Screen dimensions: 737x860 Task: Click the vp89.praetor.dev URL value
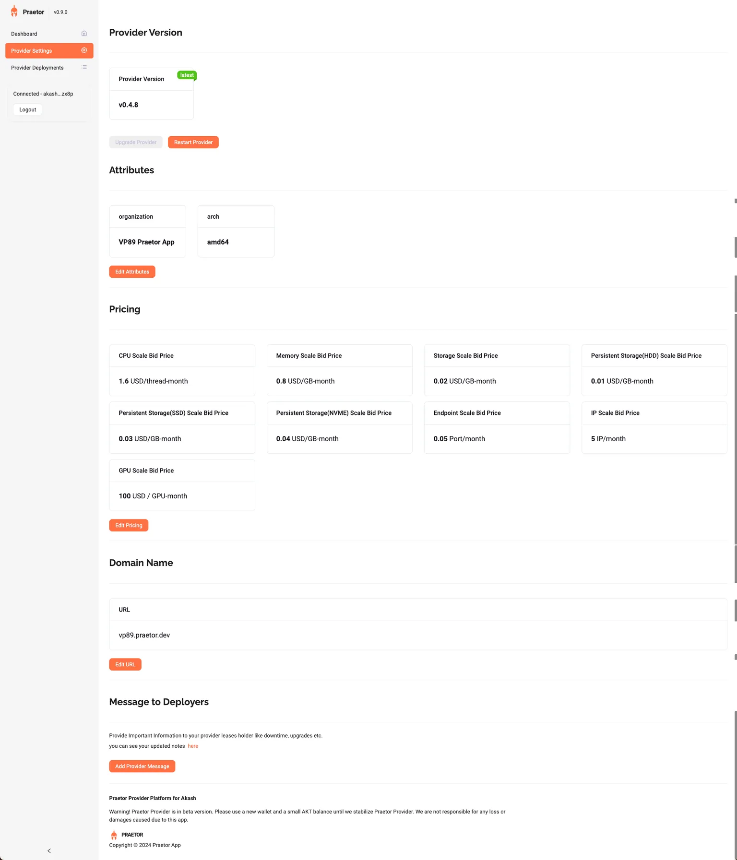click(x=144, y=635)
